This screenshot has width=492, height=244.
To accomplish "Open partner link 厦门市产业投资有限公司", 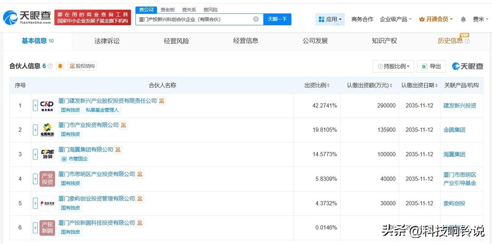I will [x=88, y=125].
